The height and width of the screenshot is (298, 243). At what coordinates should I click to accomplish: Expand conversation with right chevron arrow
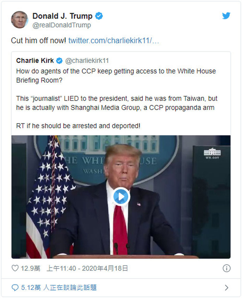(226, 287)
